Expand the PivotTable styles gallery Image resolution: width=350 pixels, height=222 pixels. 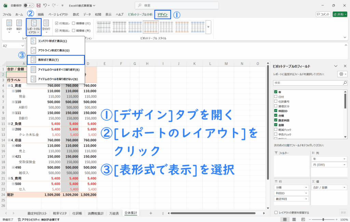tap(208, 26)
